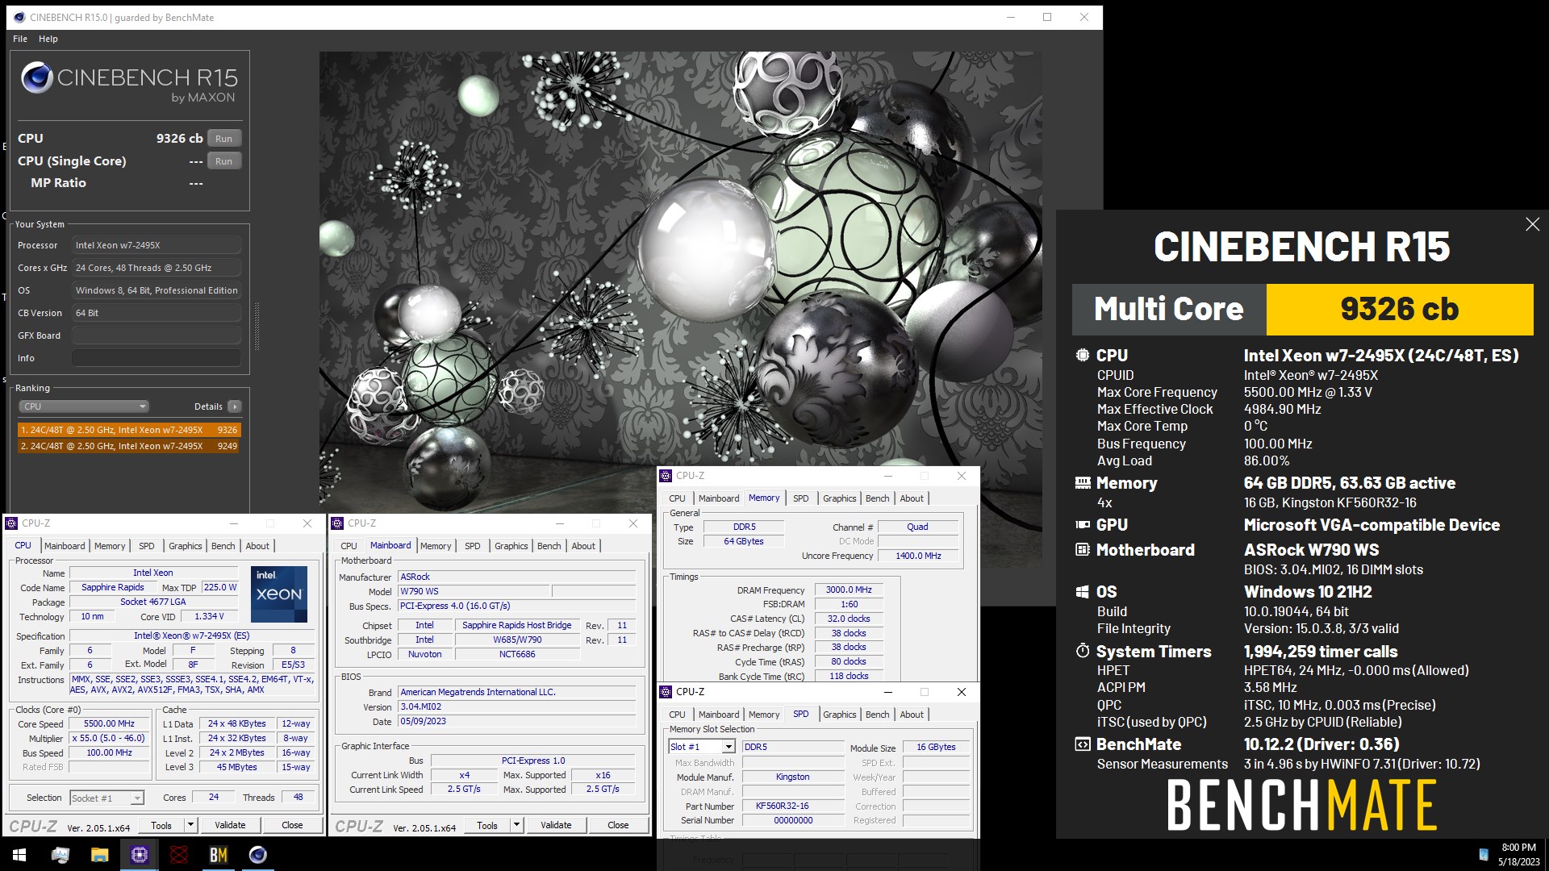This screenshot has height=871, width=1549.
Task: Click Close button in CPU-Z processor window
Action: [x=292, y=825]
